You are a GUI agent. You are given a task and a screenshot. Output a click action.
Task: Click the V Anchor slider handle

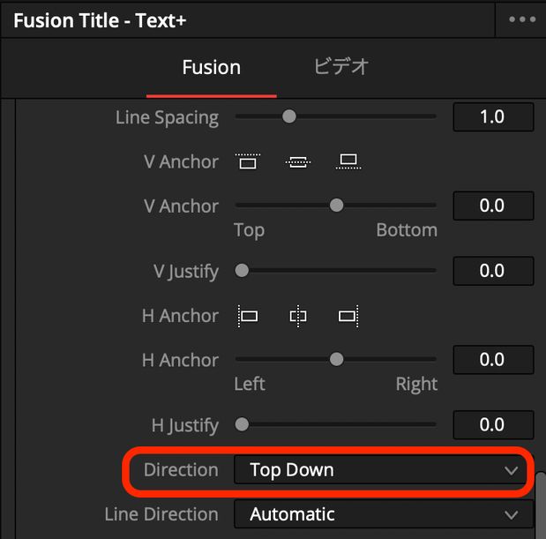[x=336, y=205]
